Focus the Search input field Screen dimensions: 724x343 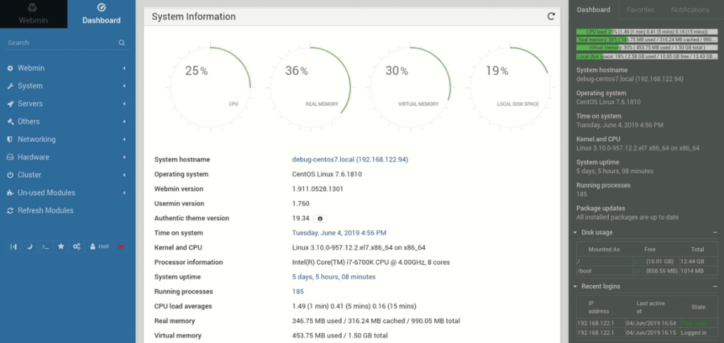62,43
